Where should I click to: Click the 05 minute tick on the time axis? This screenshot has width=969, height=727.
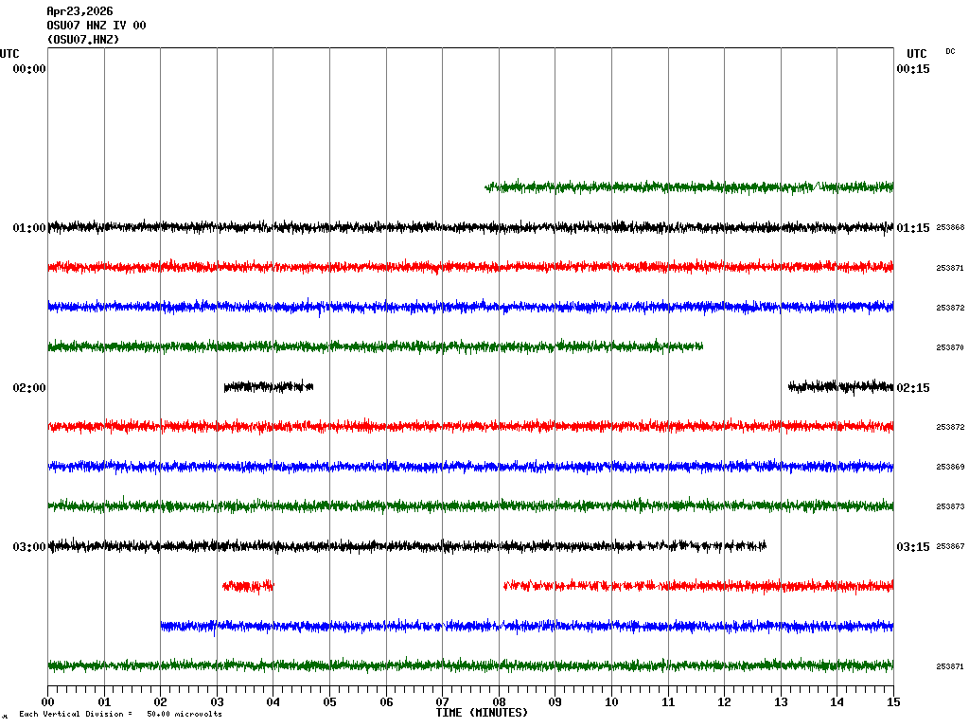(329, 702)
